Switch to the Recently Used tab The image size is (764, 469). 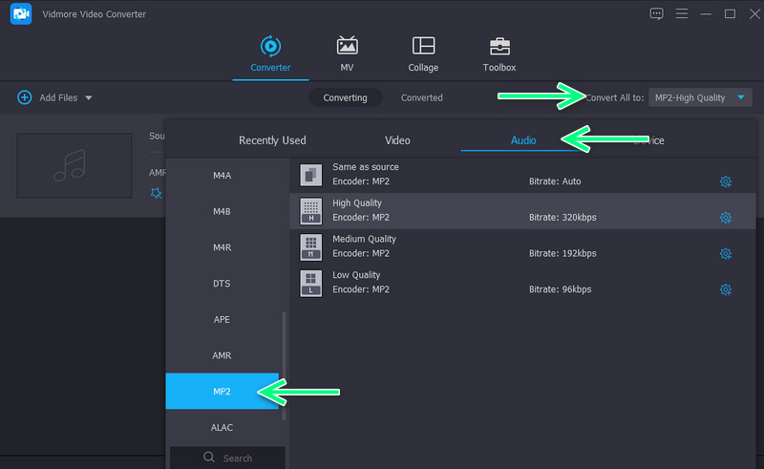(272, 140)
